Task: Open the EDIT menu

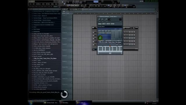Action: pyautogui.click(x=34, y=4)
